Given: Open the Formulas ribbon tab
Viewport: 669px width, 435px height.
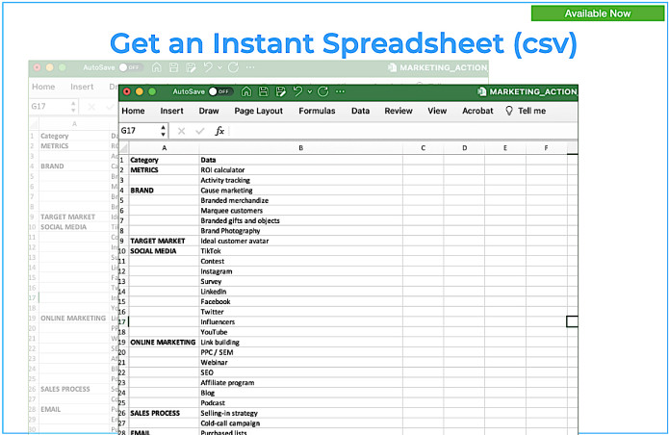Looking at the screenshot, I should (x=317, y=111).
